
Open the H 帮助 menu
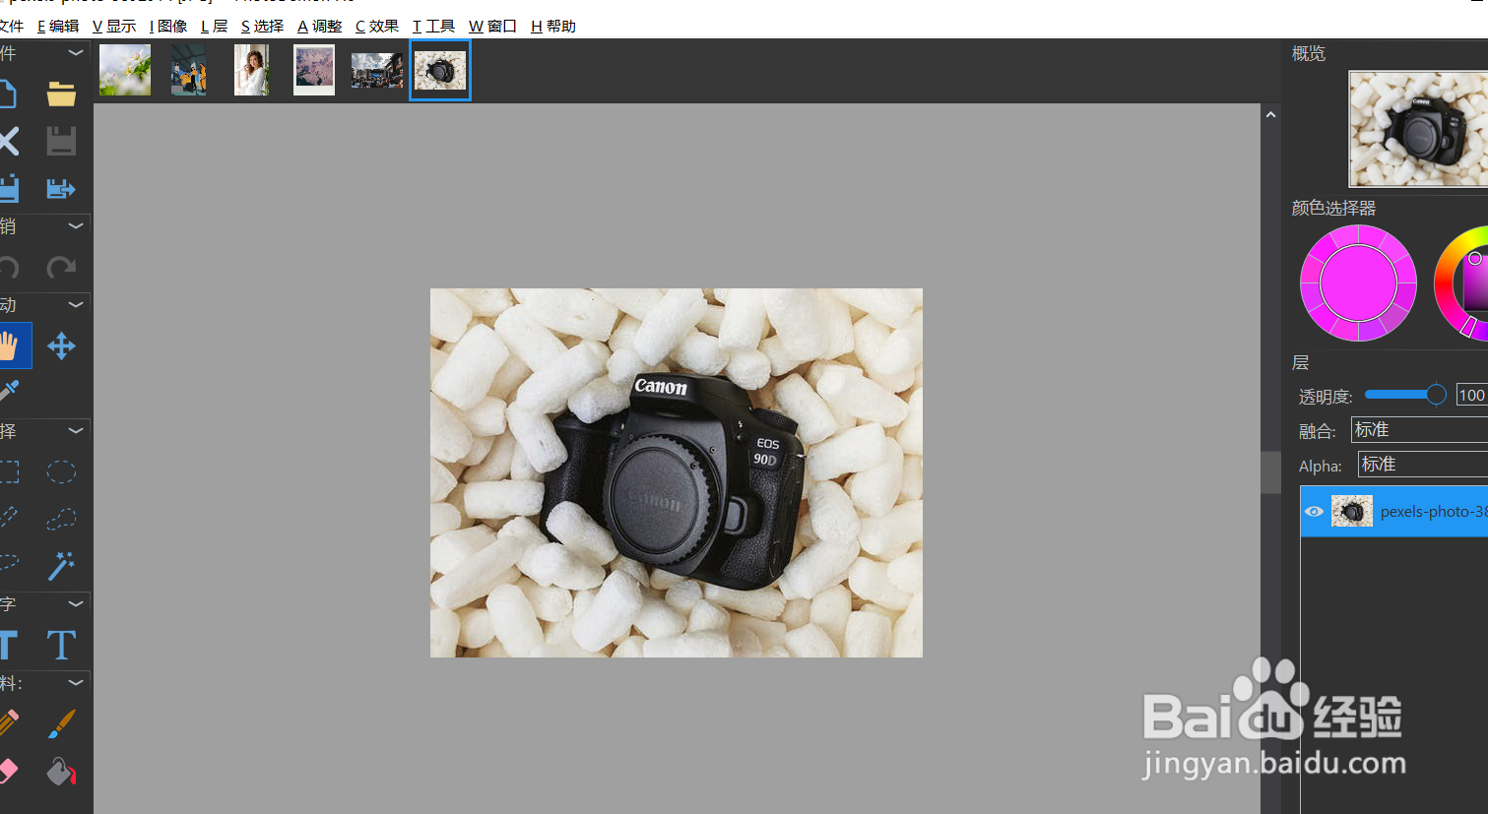click(x=553, y=27)
